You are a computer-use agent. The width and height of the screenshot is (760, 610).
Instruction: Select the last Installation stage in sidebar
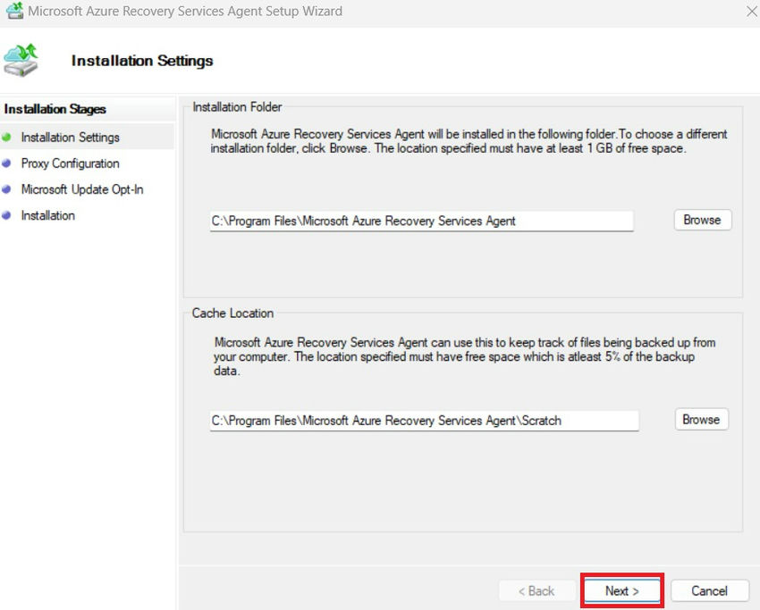coord(48,215)
